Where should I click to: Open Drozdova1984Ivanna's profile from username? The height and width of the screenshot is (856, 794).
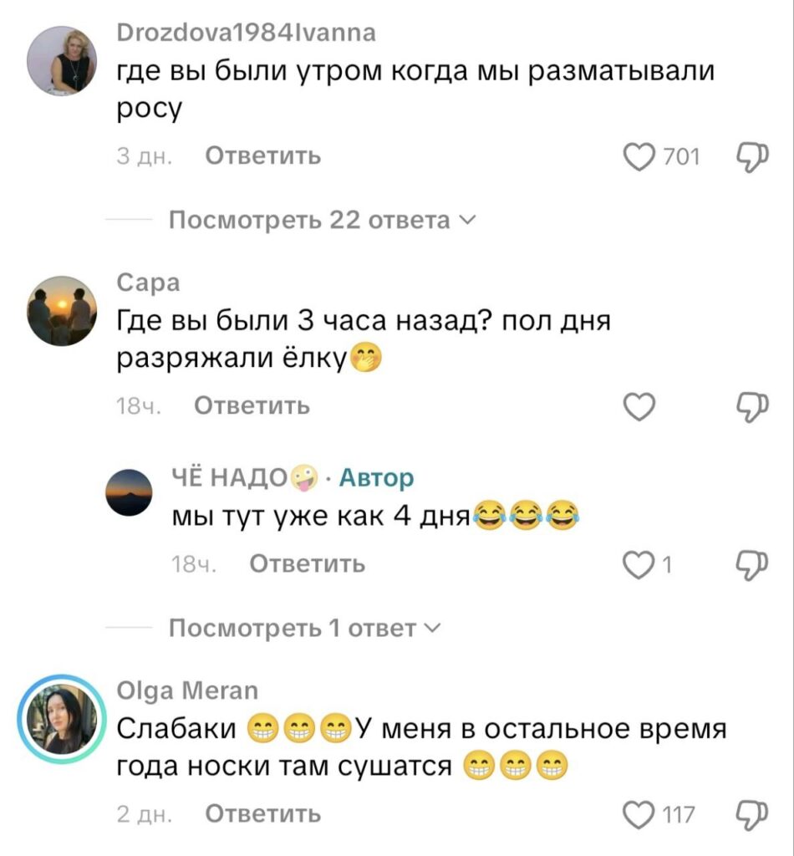246,33
